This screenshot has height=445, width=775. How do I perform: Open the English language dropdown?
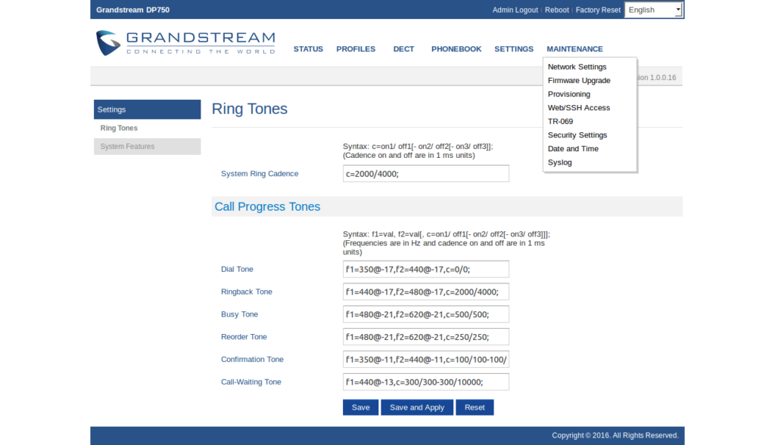654,10
